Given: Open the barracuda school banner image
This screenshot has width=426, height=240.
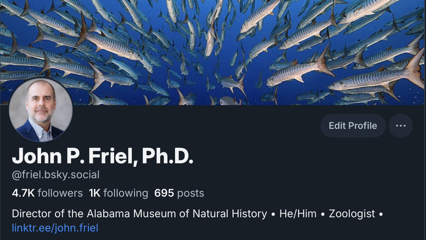Looking at the screenshot, I should click(213, 52).
